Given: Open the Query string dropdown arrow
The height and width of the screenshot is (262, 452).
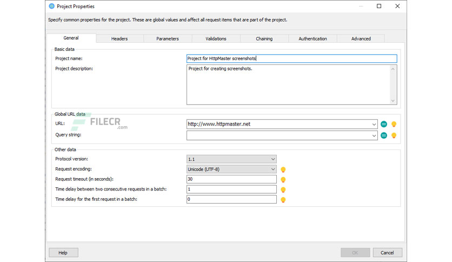Looking at the screenshot, I should [374, 136].
